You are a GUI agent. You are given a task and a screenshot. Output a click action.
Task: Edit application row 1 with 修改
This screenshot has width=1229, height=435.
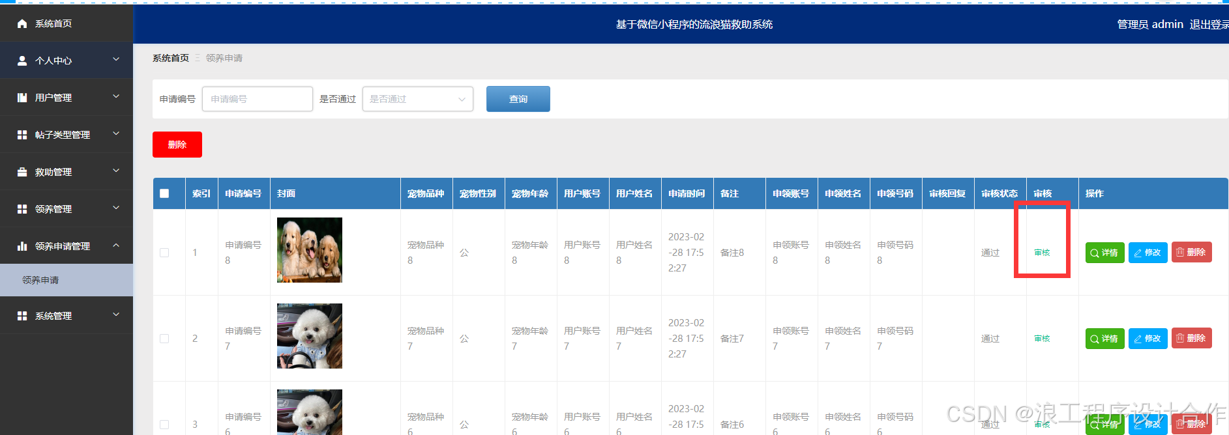pyautogui.click(x=1148, y=253)
